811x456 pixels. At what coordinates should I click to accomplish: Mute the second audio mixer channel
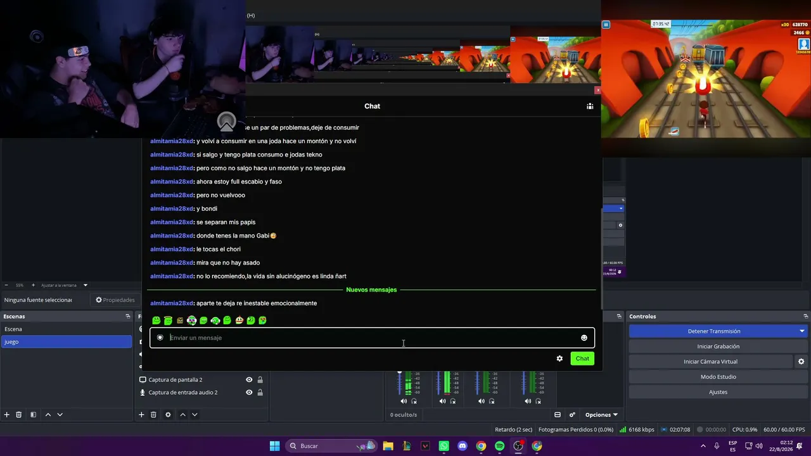tap(442, 401)
